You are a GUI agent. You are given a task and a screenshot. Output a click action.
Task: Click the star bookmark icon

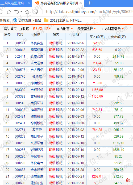click(x=27, y=12)
